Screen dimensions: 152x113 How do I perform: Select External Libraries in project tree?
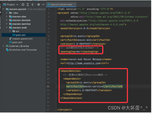point(24,46)
